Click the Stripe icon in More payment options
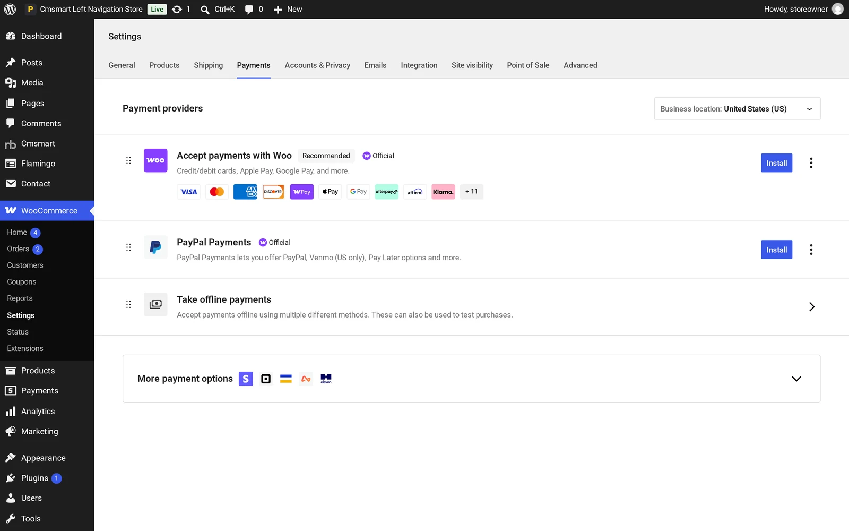The width and height of the screenshot is (849, 531). [x=246, y=379]
